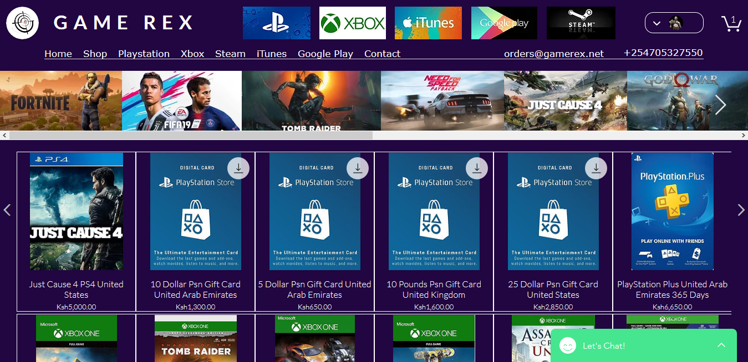Open Just Cause 4 PS4 cover image

pos(77,211)
